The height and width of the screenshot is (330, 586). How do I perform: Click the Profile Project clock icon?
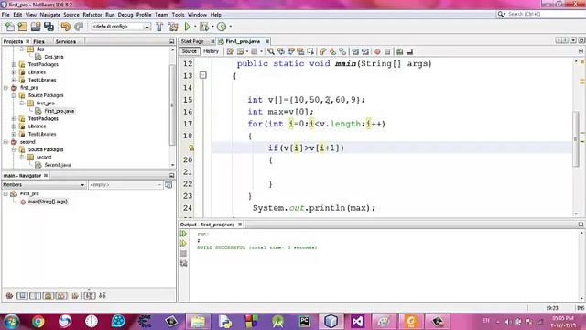222,27
